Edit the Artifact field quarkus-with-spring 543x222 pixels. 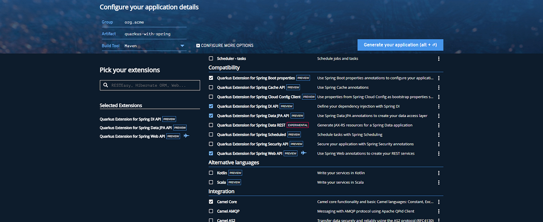pyautogui.click(x=155, y=34)
